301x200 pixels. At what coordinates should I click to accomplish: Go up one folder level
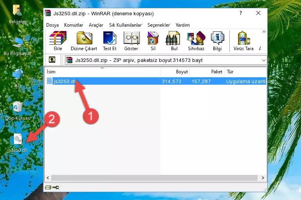point(52,60)
